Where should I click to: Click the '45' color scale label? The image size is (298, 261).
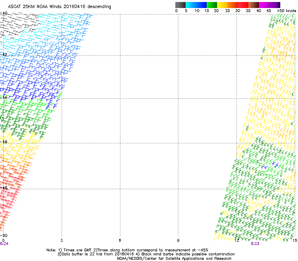click(x=269, y=11)
